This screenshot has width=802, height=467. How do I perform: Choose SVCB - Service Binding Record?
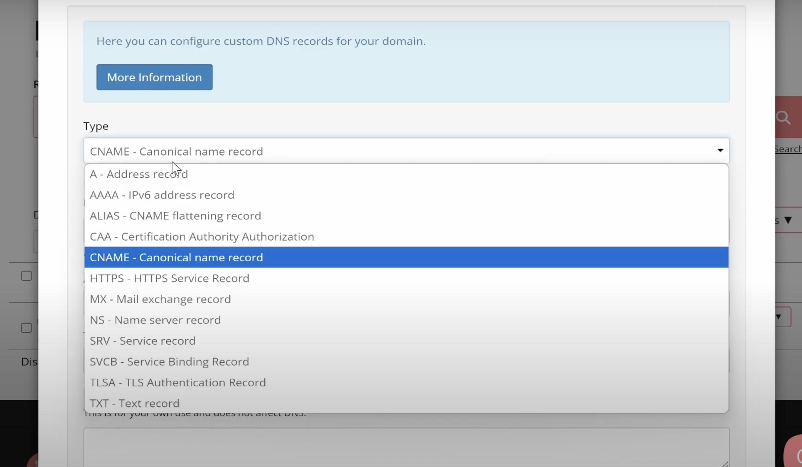(169, 362)
